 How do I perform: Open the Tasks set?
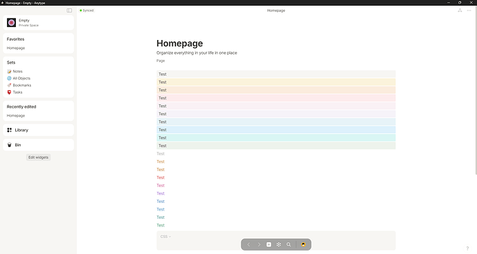[17, 92]
